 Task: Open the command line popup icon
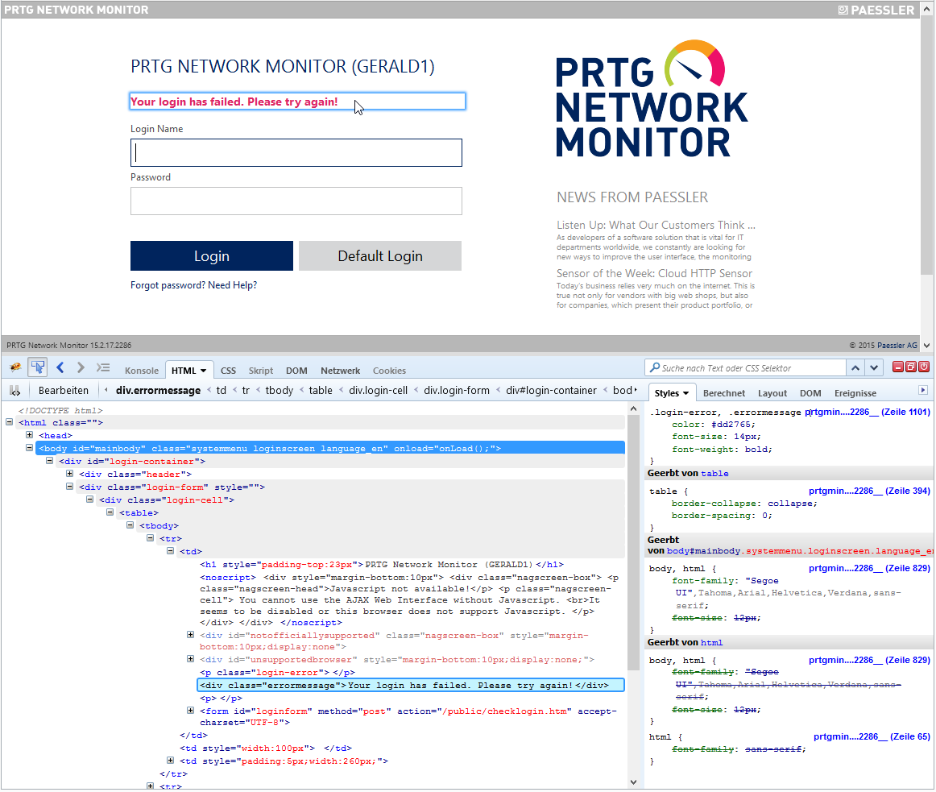point(103,367)
